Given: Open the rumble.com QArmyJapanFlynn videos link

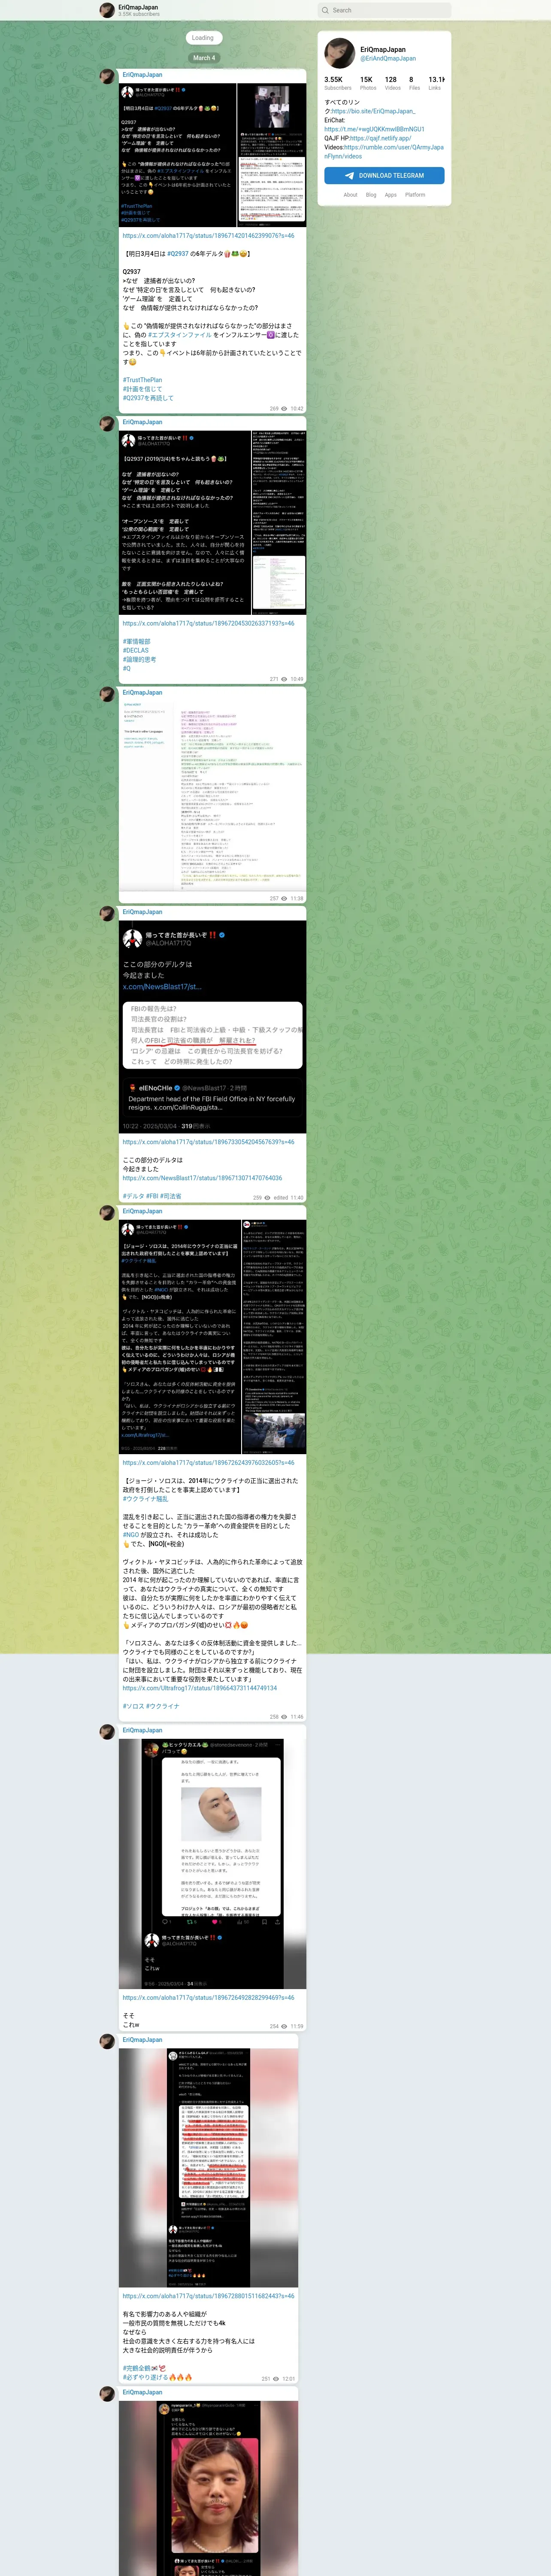Looking at the screenshot, I should (384, 151).
